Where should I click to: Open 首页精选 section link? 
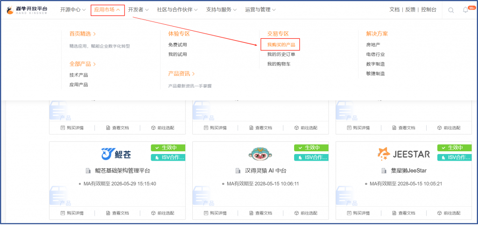(83, 34)
